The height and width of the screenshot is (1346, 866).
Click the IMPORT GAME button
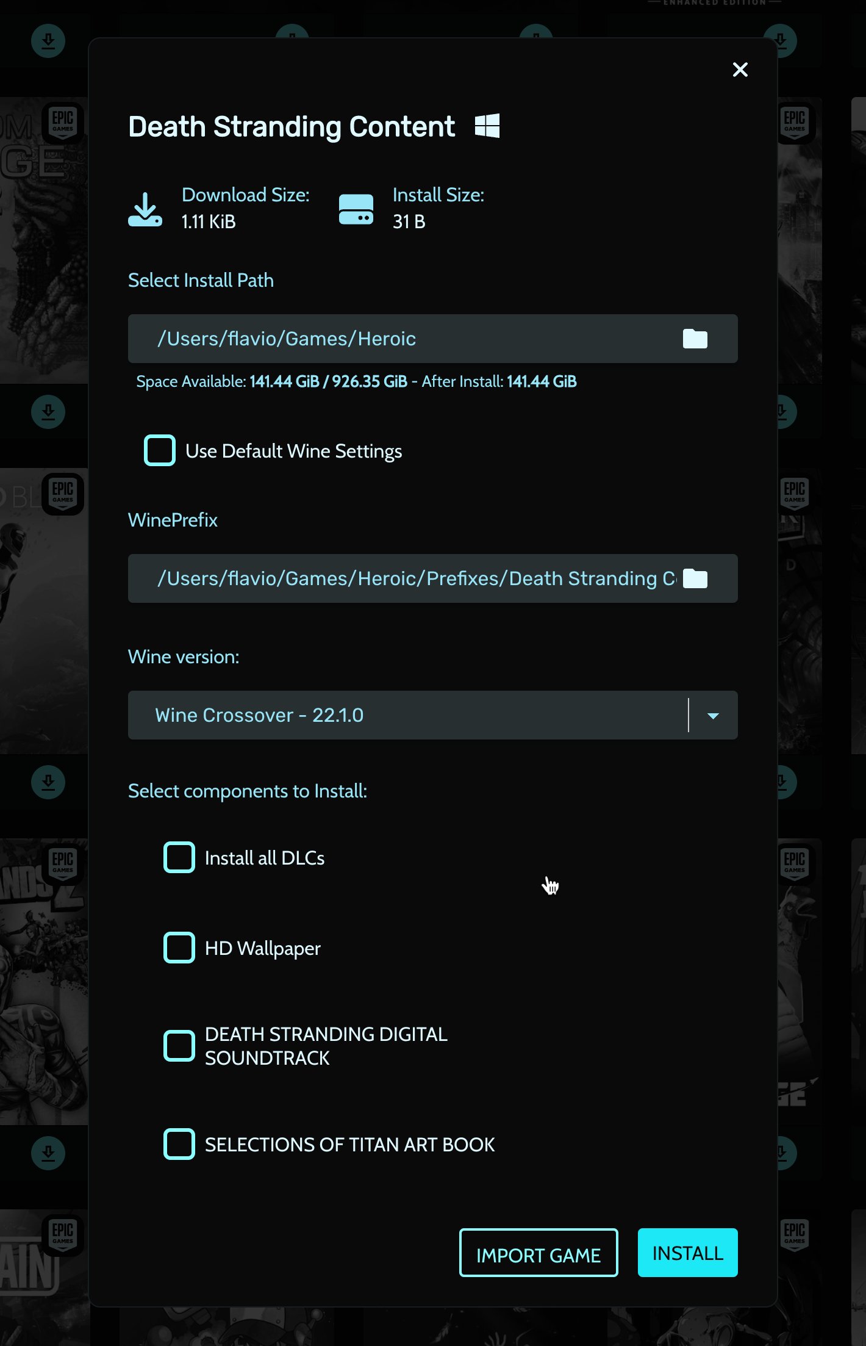point(539,1253)
